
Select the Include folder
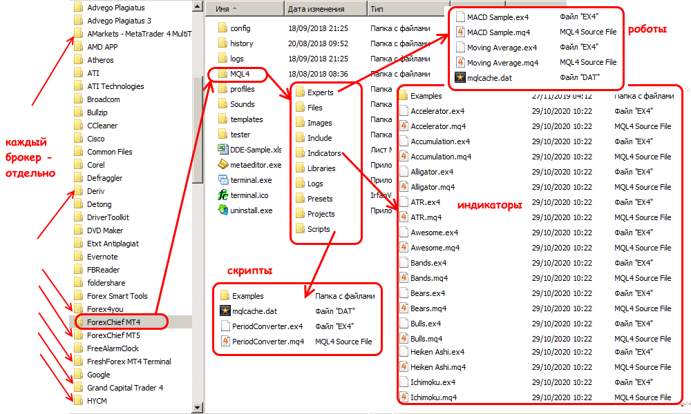click(x=319, y=138)
